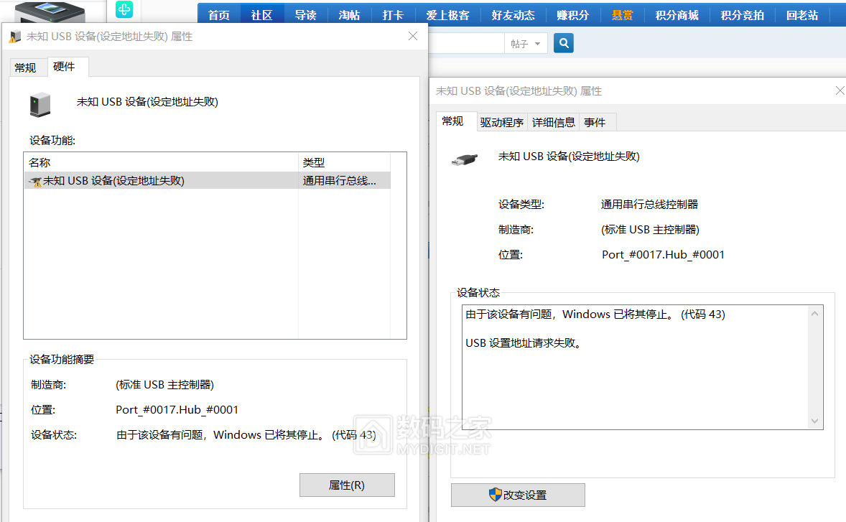Go to 积分商城 in navigation bar
Screen dimensions: 846x522
(x=677, y=15)
